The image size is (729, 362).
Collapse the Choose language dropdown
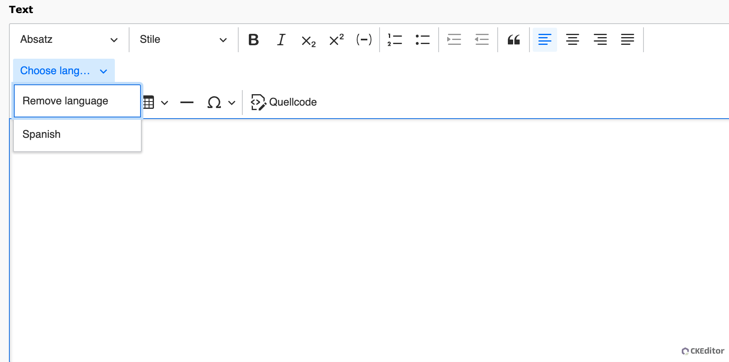(64, 71)
